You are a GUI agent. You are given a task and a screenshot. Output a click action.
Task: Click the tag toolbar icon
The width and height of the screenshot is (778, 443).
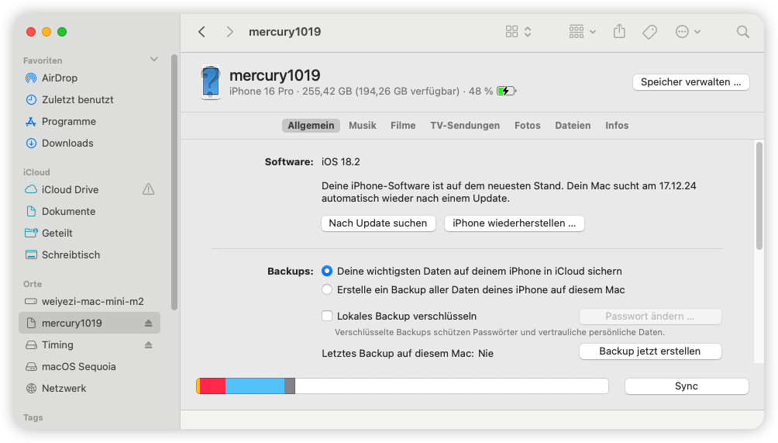(649, 32)
